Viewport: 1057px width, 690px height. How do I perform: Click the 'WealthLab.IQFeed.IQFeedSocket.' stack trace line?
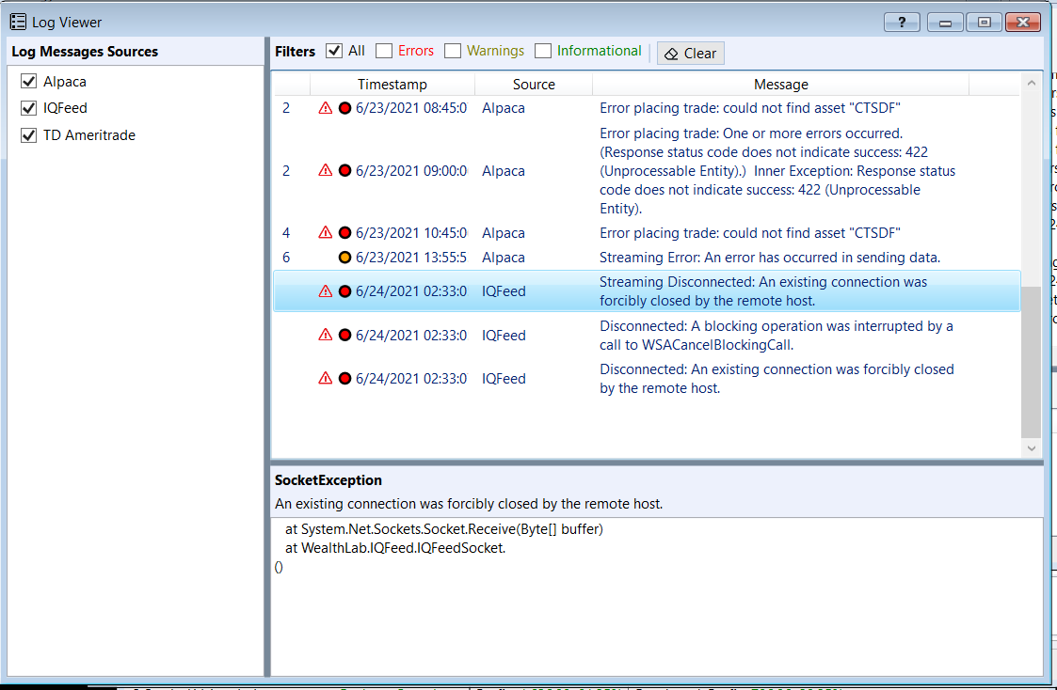point(395,548)
